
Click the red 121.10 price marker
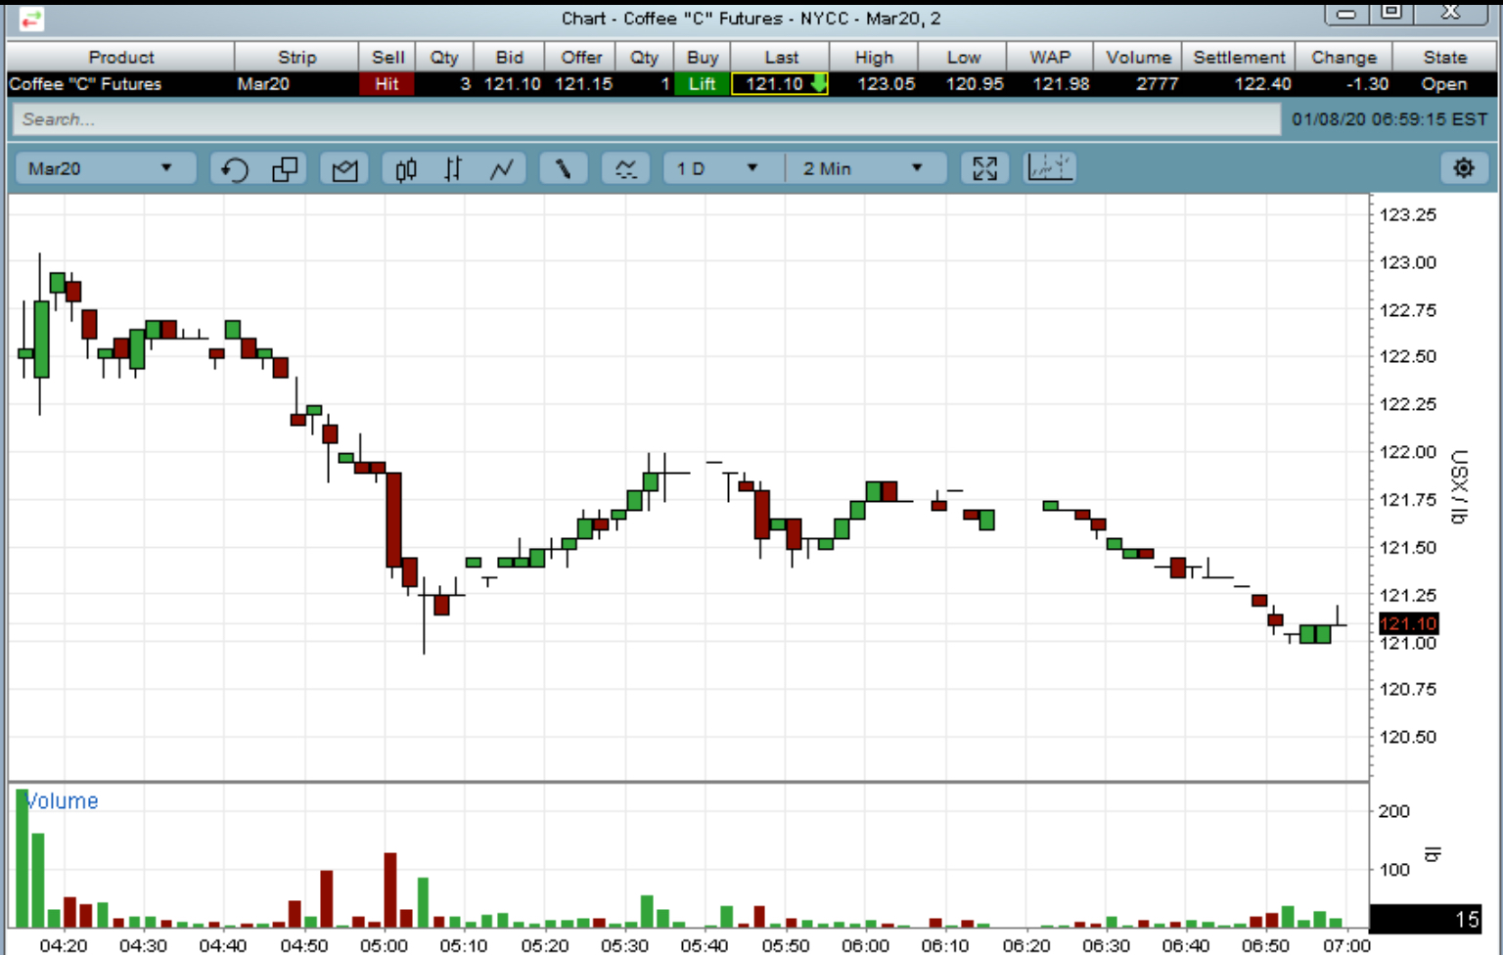(1407, 623)
